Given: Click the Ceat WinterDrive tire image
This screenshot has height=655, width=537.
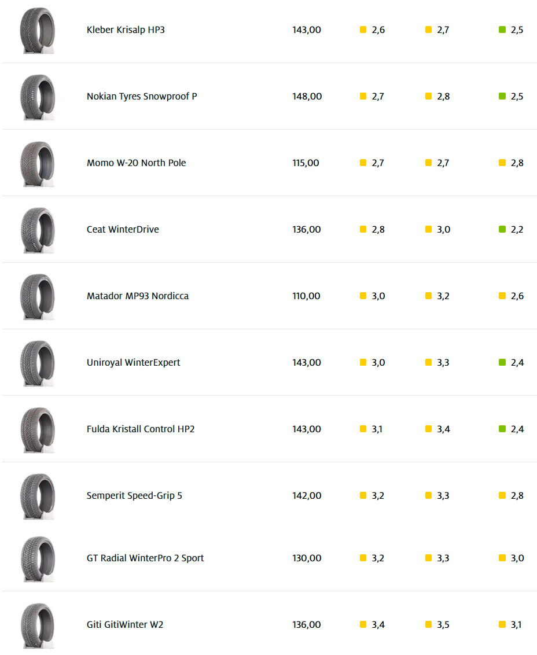Looking at the screenshot, I should click(x=38, y=230).
